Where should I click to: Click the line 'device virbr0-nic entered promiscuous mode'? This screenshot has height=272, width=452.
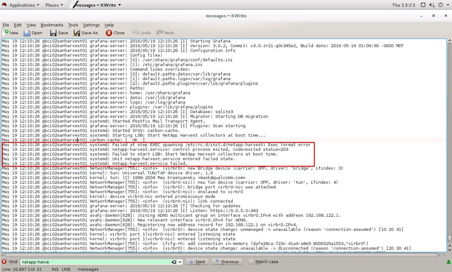click(x=109, y=196)
